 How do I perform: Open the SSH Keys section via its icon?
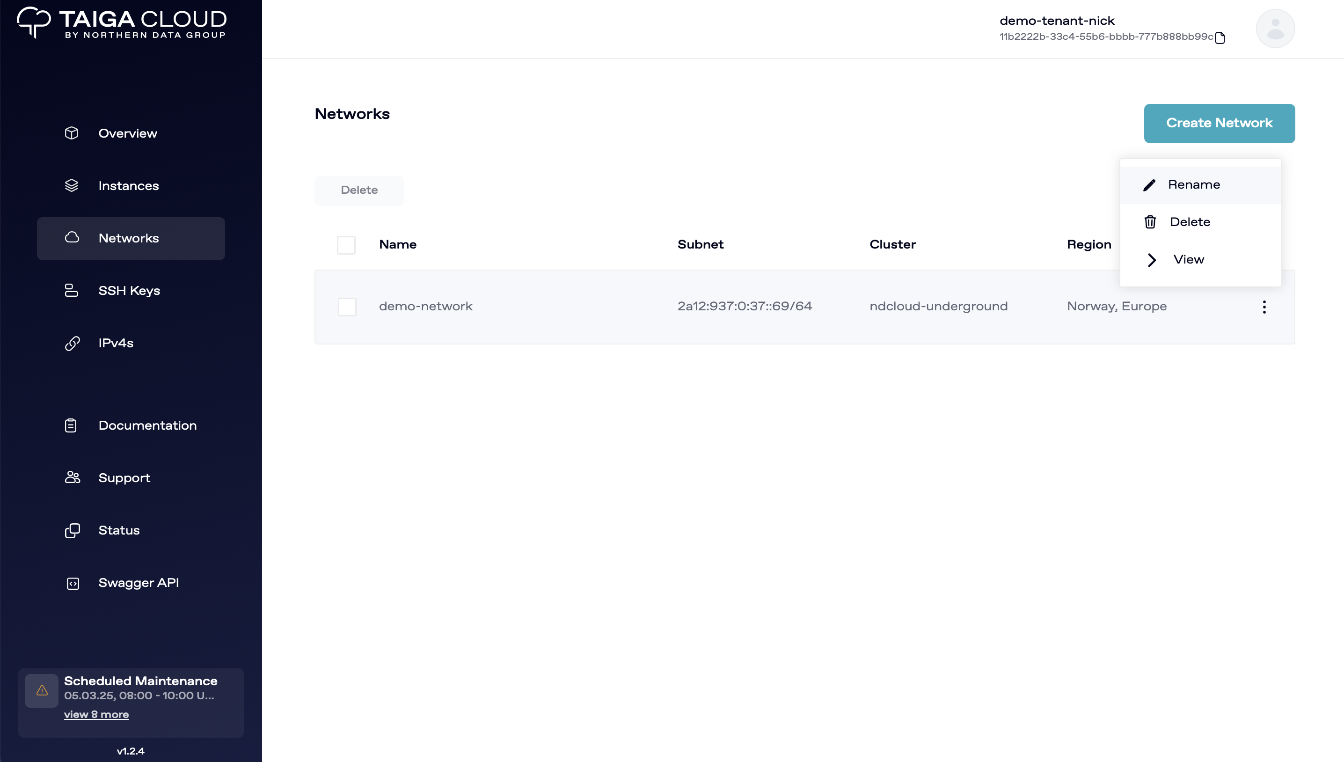(72, 291)
